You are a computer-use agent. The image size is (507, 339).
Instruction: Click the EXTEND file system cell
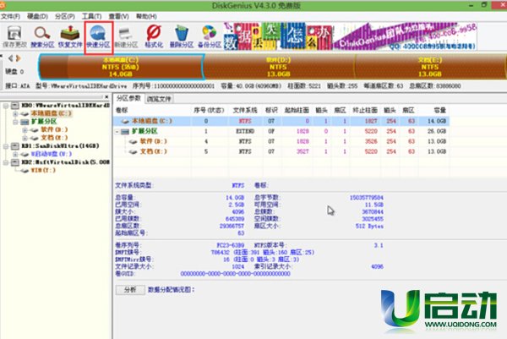click(245, 131)
